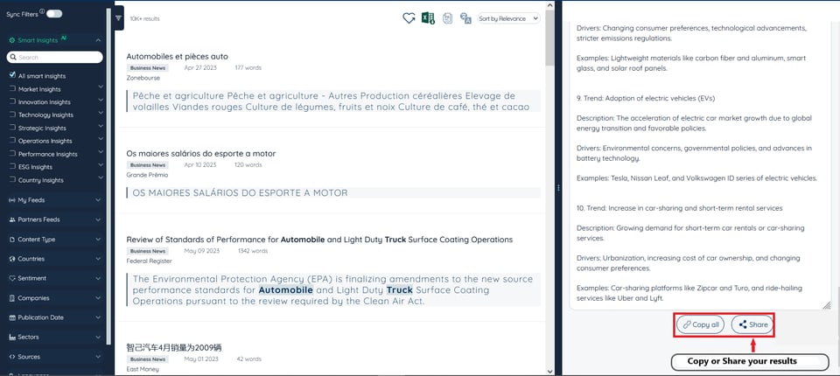Click the document copy icon in toolbar

(447, 18)
